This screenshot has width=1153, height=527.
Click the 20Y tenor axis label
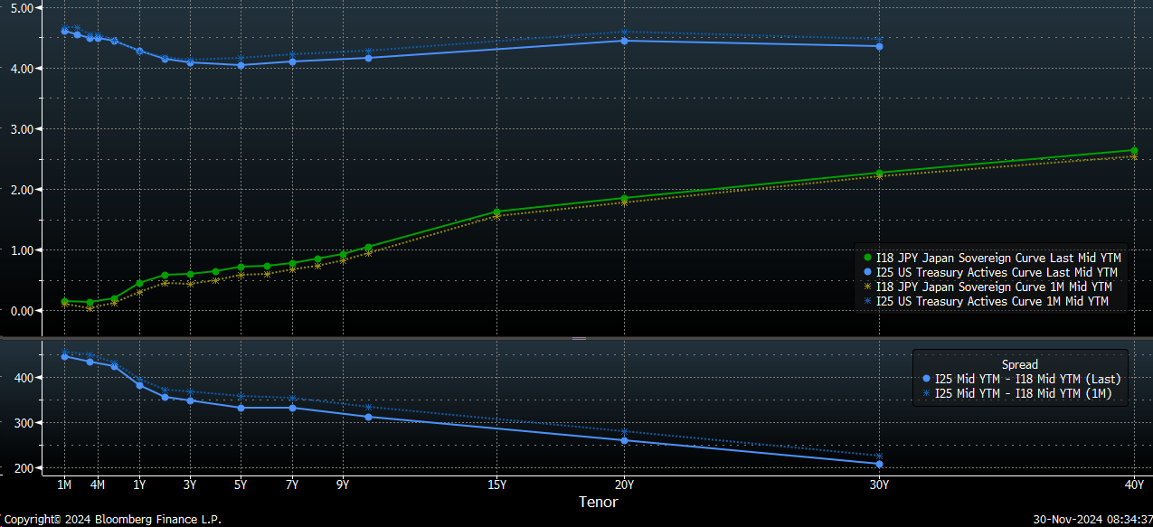click(x=625, y=485)
